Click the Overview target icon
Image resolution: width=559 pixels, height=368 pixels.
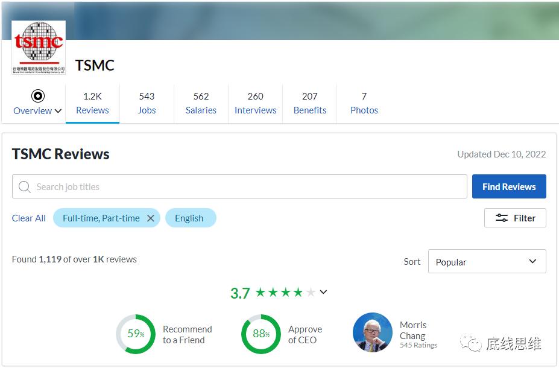point(38,96)
